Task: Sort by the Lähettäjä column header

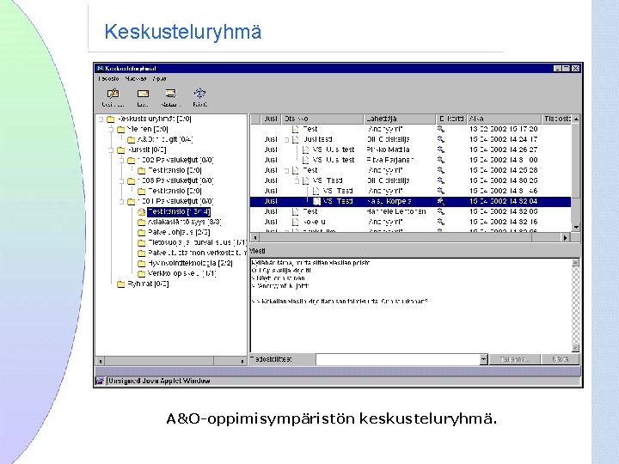Action: [400, 119]
